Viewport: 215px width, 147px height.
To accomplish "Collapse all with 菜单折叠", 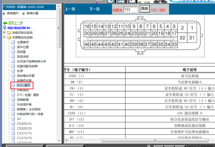I will 32,13.
